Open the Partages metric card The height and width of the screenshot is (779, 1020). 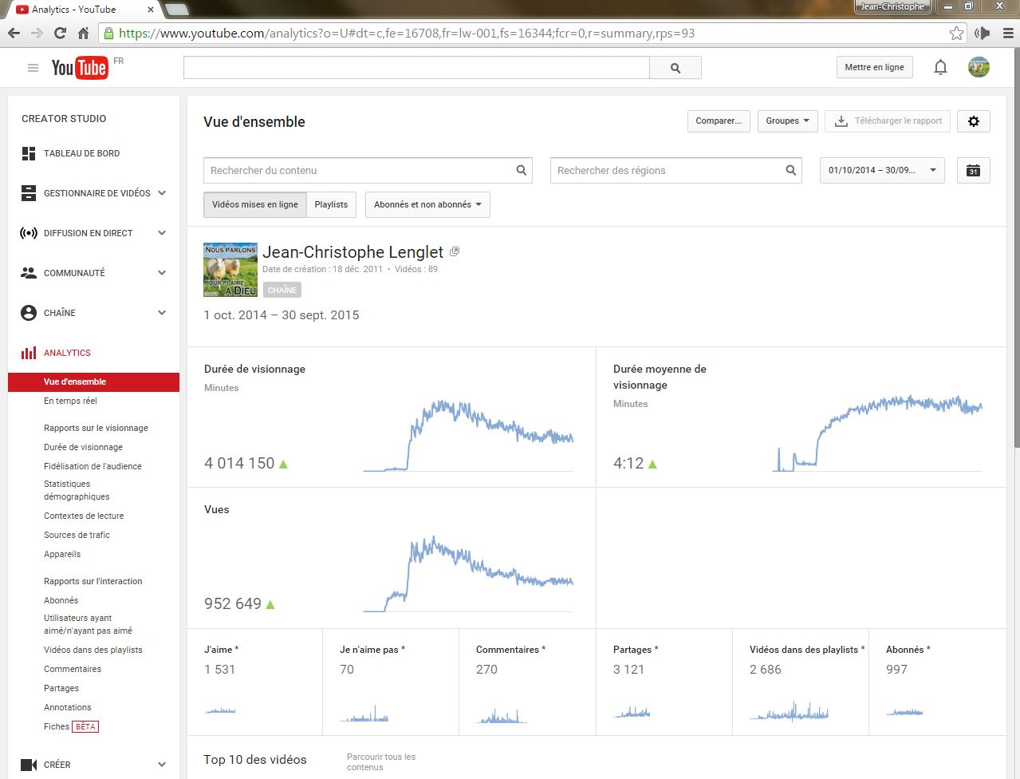tap(664, 682)
